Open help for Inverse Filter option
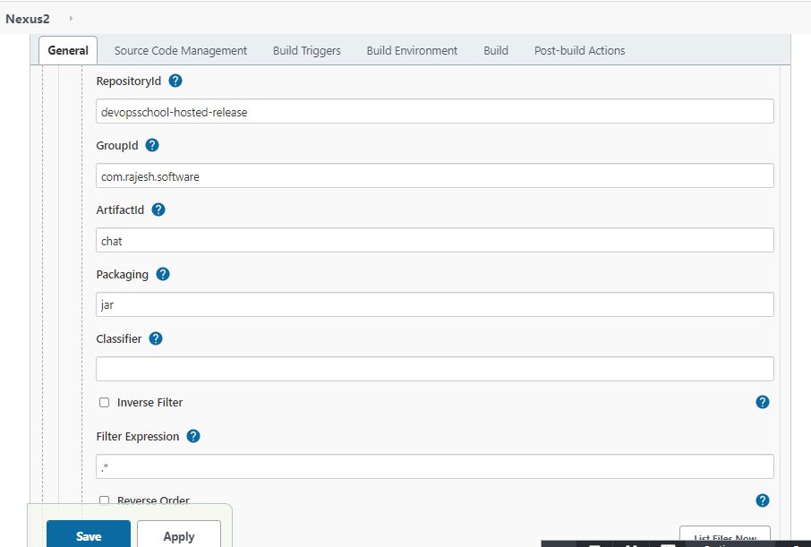Viewport: 811px width, 547px height. (763, 402)
